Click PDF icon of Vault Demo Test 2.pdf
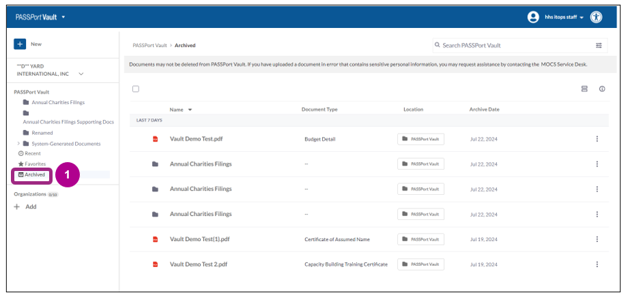 (156, 264)
